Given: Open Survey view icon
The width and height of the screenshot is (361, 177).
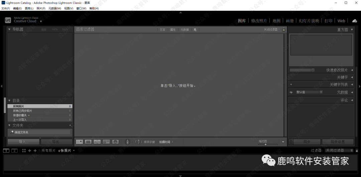Looking at the screenshot, I should pos(106,142).
